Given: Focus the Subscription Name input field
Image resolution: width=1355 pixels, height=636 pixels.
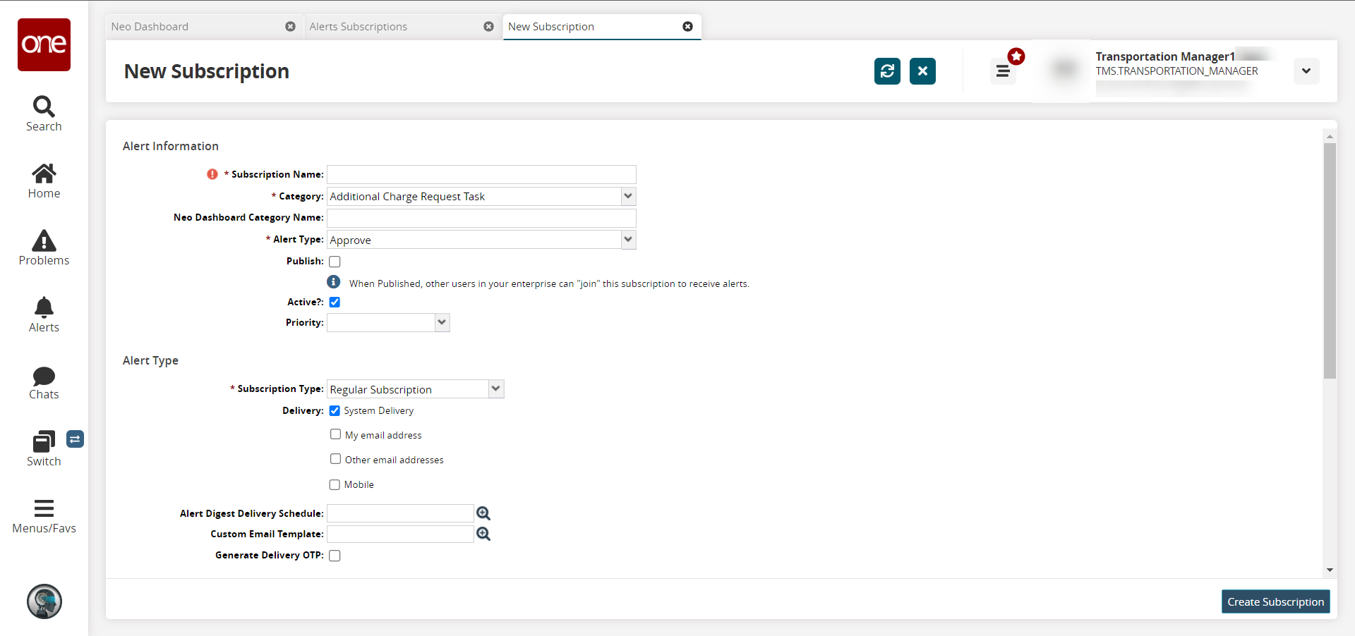Looking at the screenshot, I should pyautogui.click(x=481, y=175).
